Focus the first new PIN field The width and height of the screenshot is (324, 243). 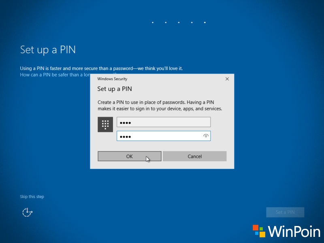(164, 122)
